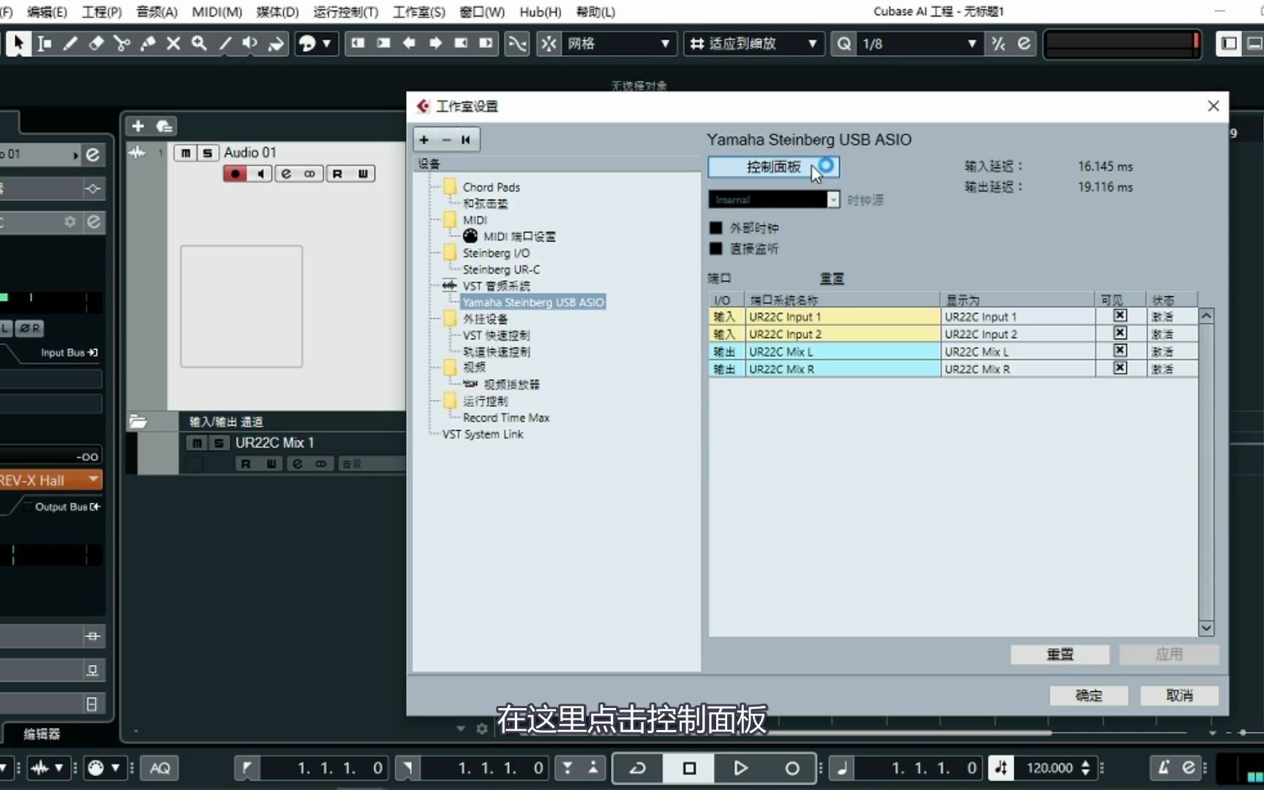
Task: Open the MIDI(M) menu
Action: point(217,12)
